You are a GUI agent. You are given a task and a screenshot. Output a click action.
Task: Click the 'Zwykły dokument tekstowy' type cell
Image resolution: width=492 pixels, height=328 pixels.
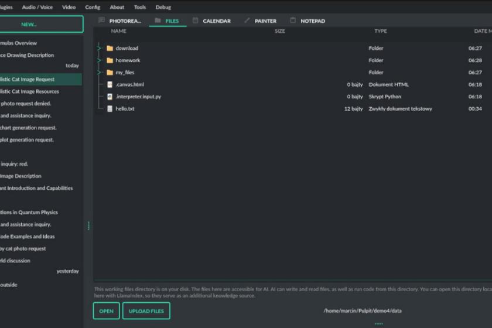pos(400,108)
